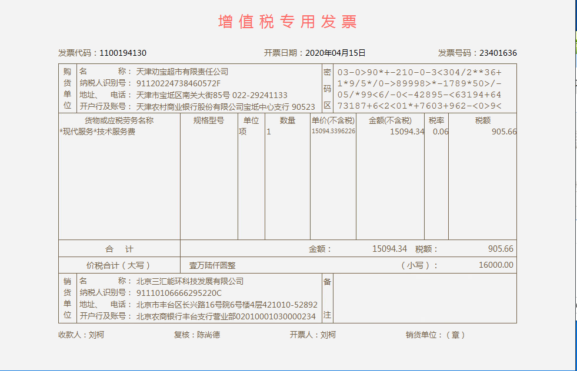Image resolution: width=577 pixels, height=371 pixels.
Task: Select buyer name 天津劝宝超市有限责任公司
Action: 182,72
